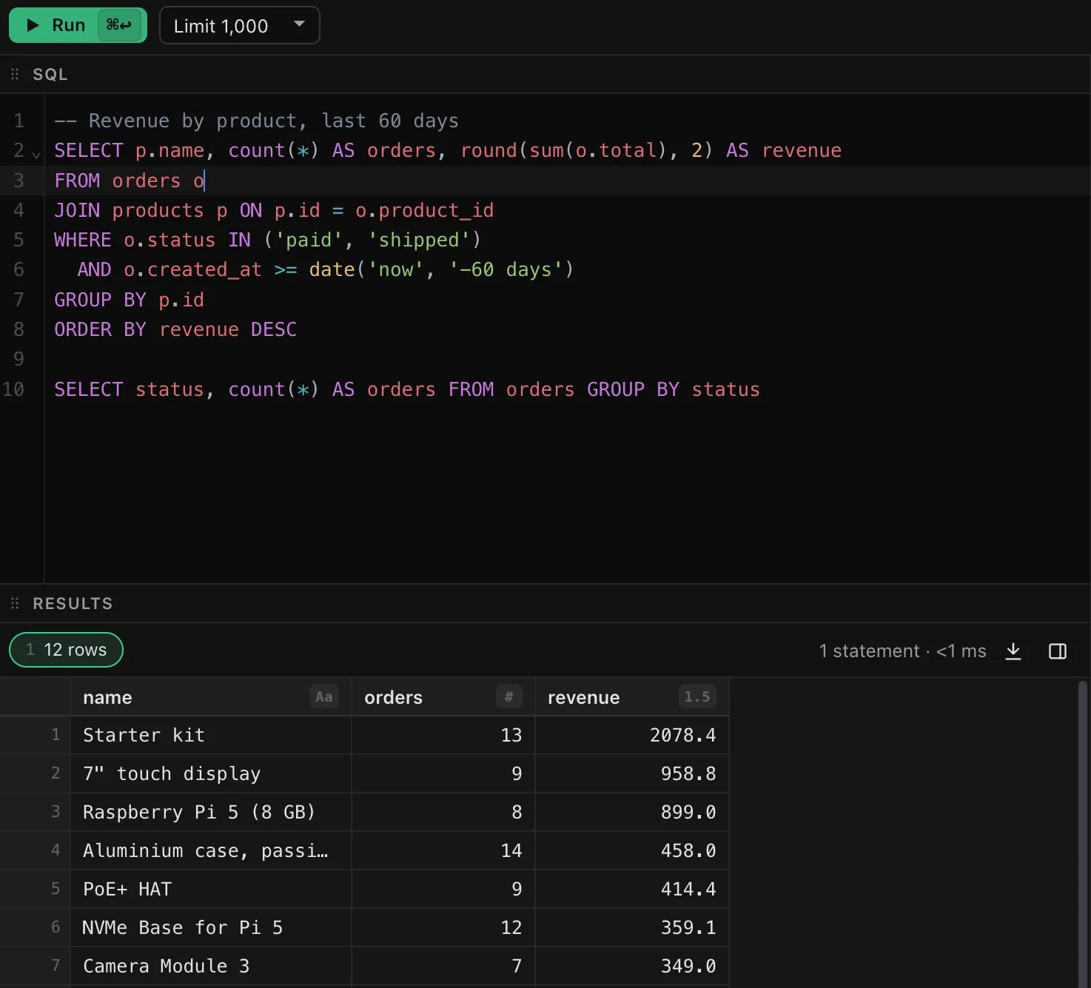The width and height of the screenshot is (1091, 988).
Task: Grab the RESULTS panel drag handle
Action: tap(15, 603)
